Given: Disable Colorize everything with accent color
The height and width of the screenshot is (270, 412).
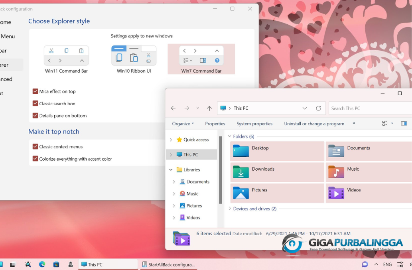Looking at the screenshot, I should (35, 159).
